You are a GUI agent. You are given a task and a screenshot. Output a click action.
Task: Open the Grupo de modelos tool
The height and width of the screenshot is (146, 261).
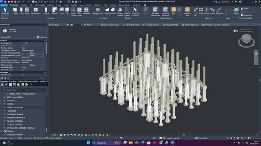pyautogui.click(x=135, y=12)
